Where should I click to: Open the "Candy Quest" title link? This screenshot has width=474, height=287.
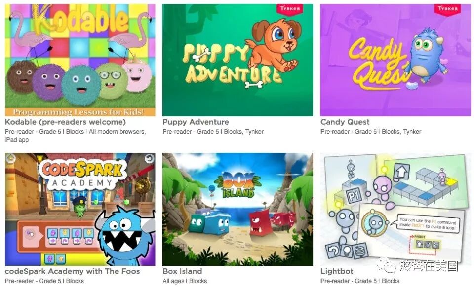pyautogui.click(x=345, y=122)
